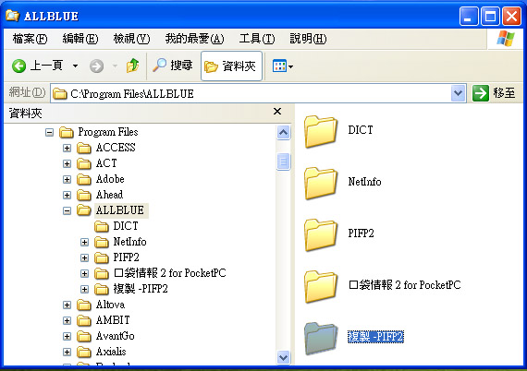Screen dimensions: 527x371
Task: Click the highlighted 複製 -PIFP2 file name
Action: coord(375,337)
